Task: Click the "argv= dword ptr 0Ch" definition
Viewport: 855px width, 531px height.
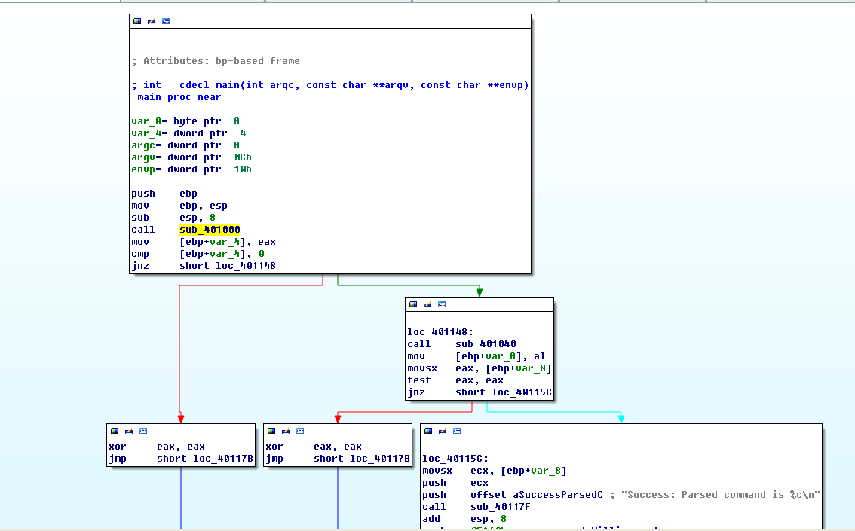Action: pyautogui.click(x=192, y=157)
